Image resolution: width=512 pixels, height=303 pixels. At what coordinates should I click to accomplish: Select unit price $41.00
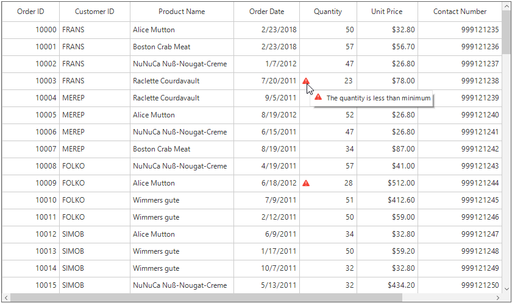tap(387, 166)
